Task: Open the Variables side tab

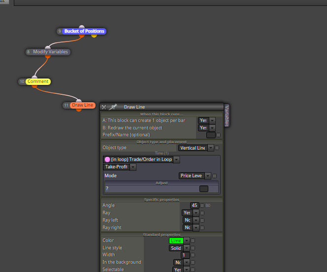Action: pos(227,116)
